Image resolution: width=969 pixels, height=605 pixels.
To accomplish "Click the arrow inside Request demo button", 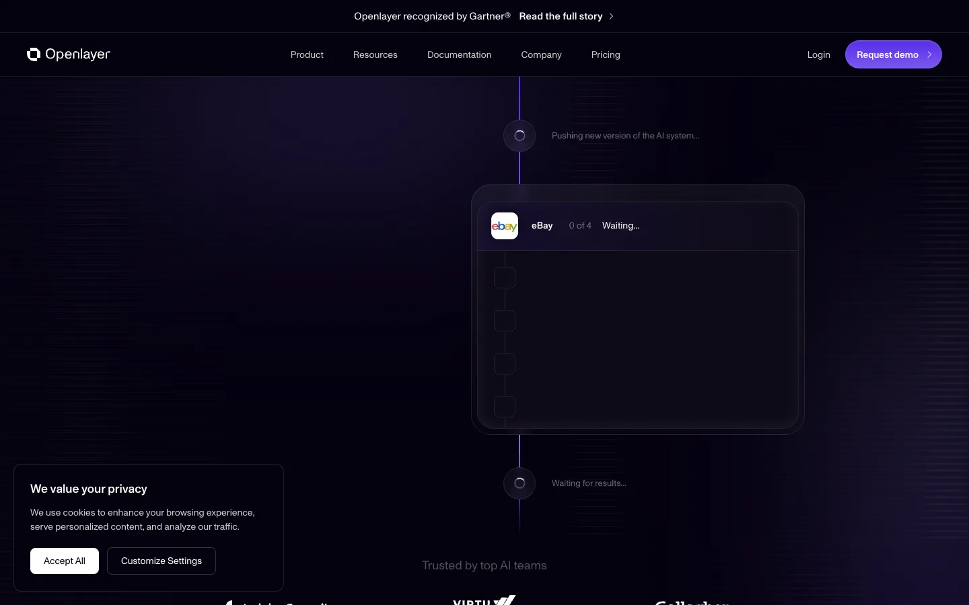I will (929, 54).
